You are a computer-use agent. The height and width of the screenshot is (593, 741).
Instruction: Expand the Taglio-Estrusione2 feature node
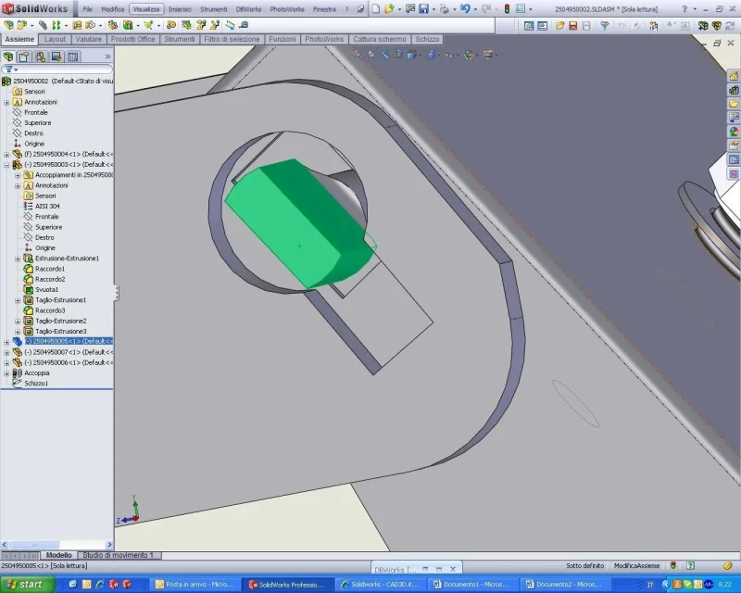pyautogui.click(x=18, y=322)
